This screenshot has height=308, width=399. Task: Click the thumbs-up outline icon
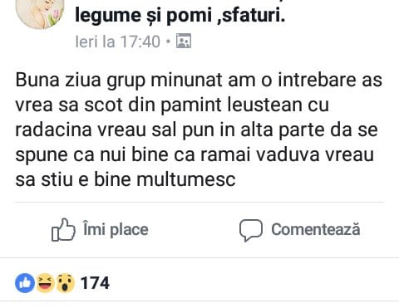(x=63, y=230)
